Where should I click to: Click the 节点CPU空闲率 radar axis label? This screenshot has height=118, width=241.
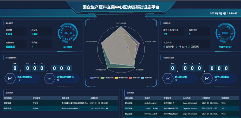(121, 24)
